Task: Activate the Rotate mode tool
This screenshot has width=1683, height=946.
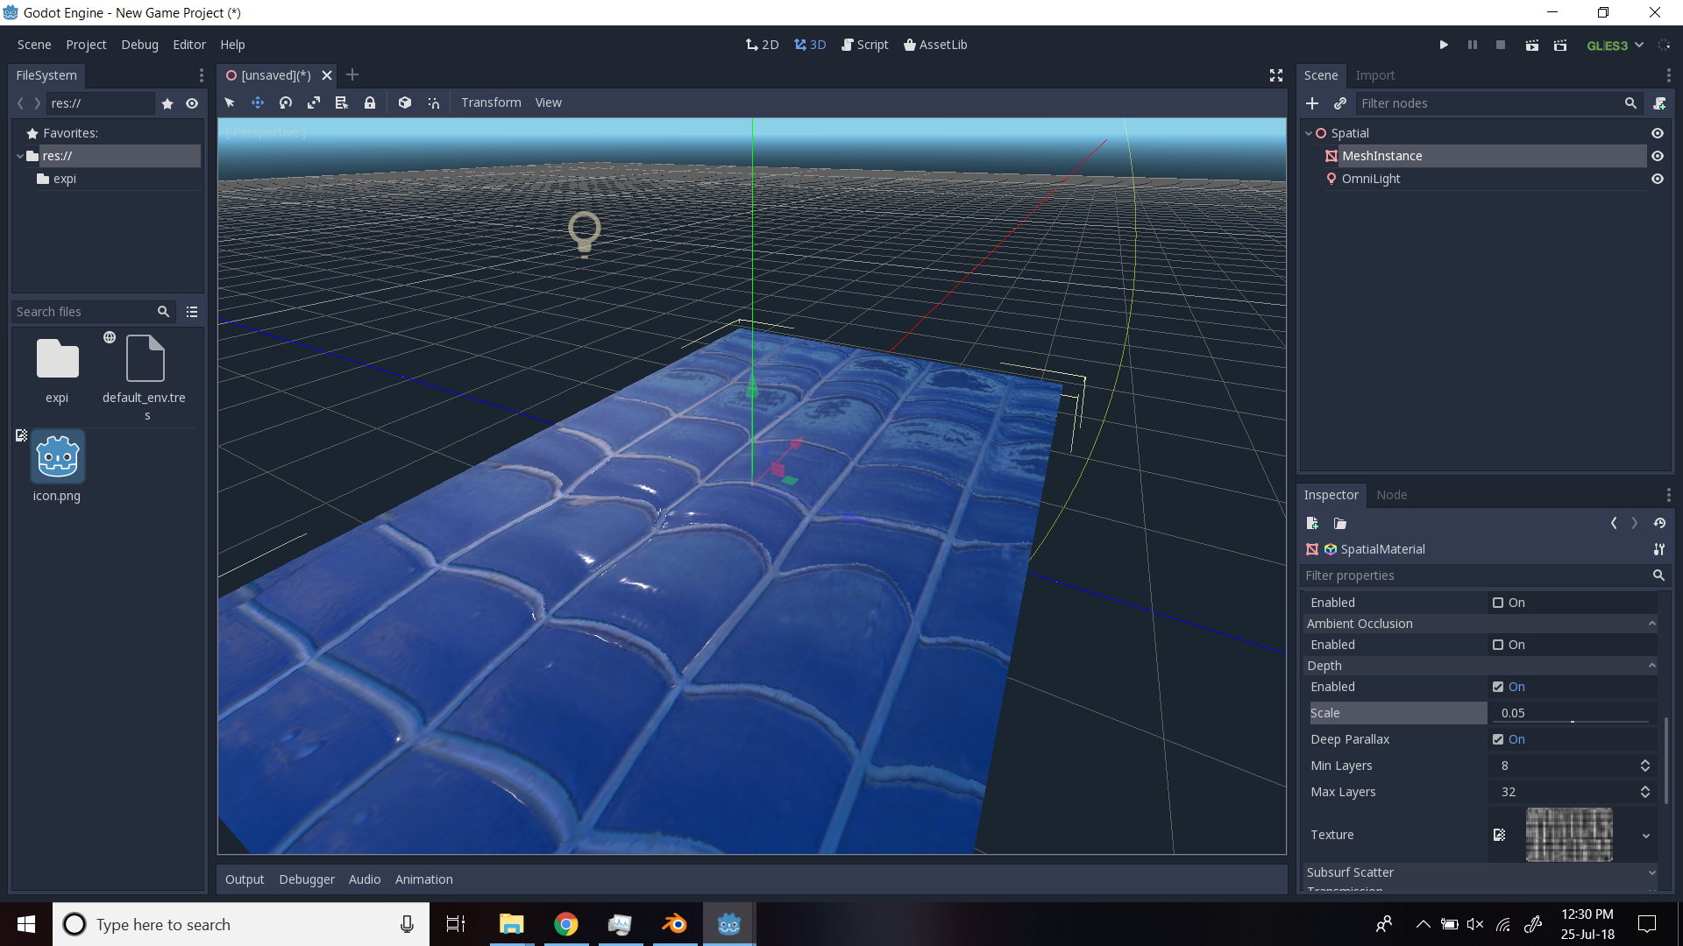Action: [x=285, y=102]
